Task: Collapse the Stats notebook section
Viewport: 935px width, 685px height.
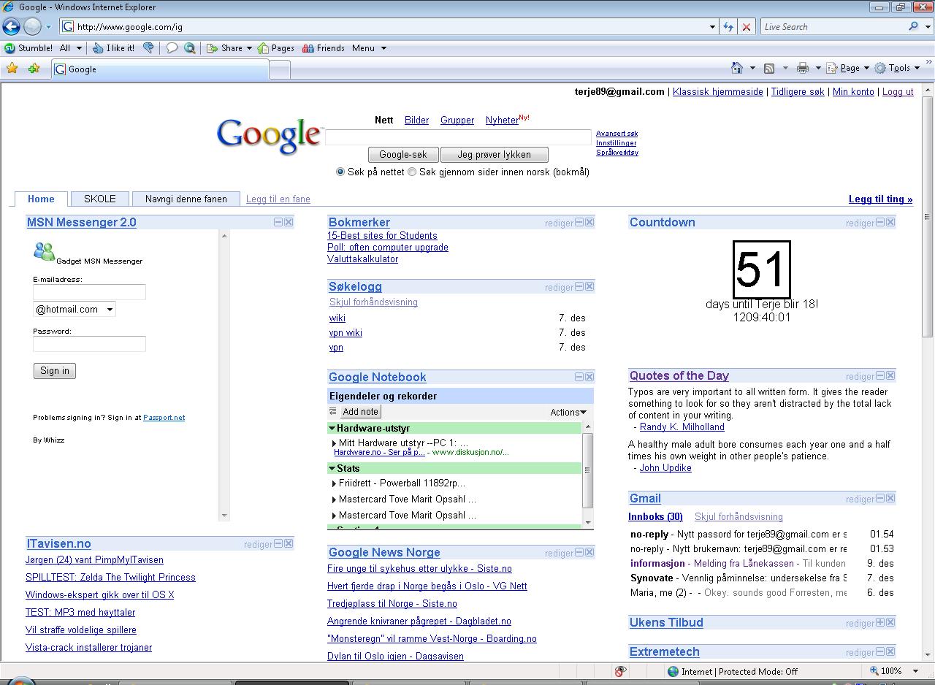Action: point(332,469)
